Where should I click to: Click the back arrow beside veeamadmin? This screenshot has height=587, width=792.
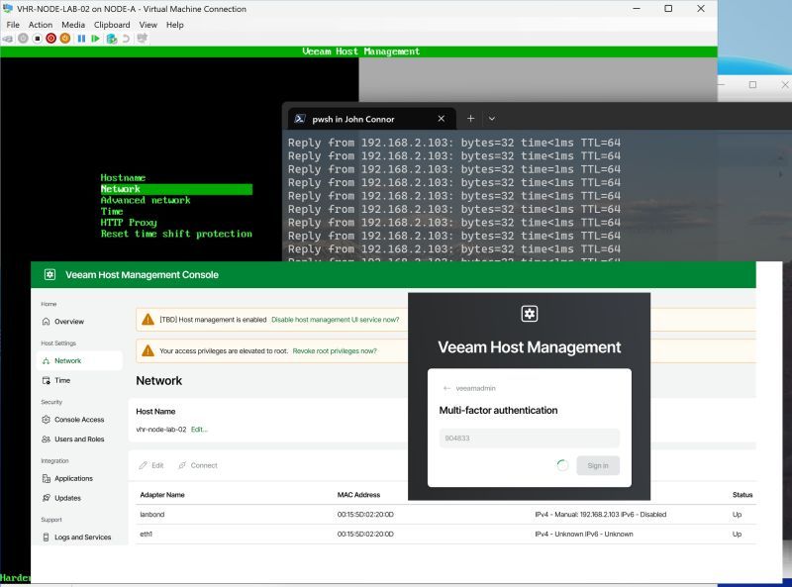[x=446, y=388]
